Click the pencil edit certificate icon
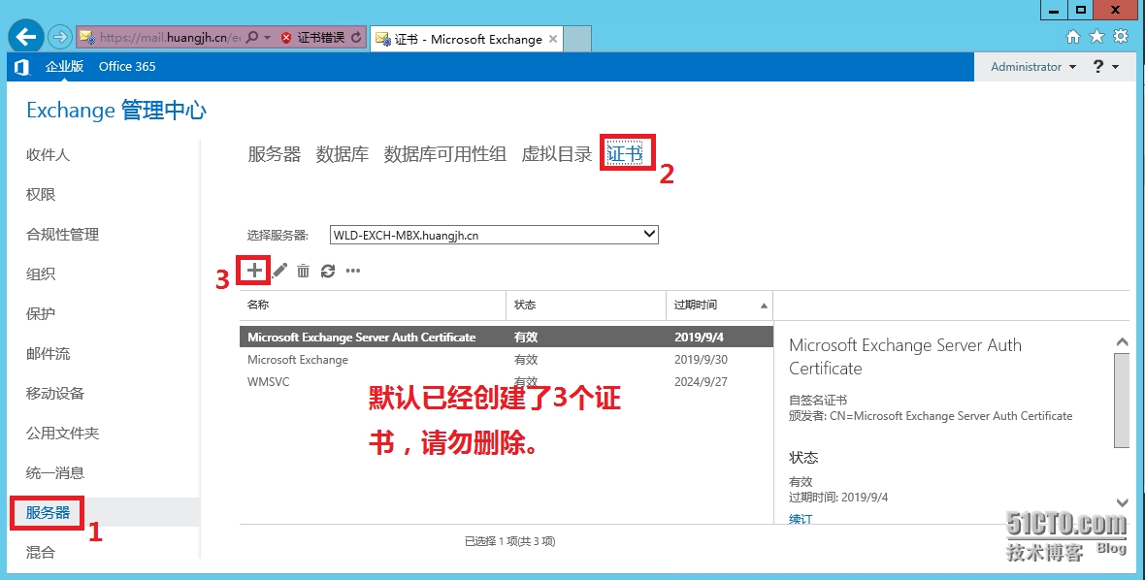The height and width of the screenshot is (580, 1145). pyautogui.click(x=279, y=271)
